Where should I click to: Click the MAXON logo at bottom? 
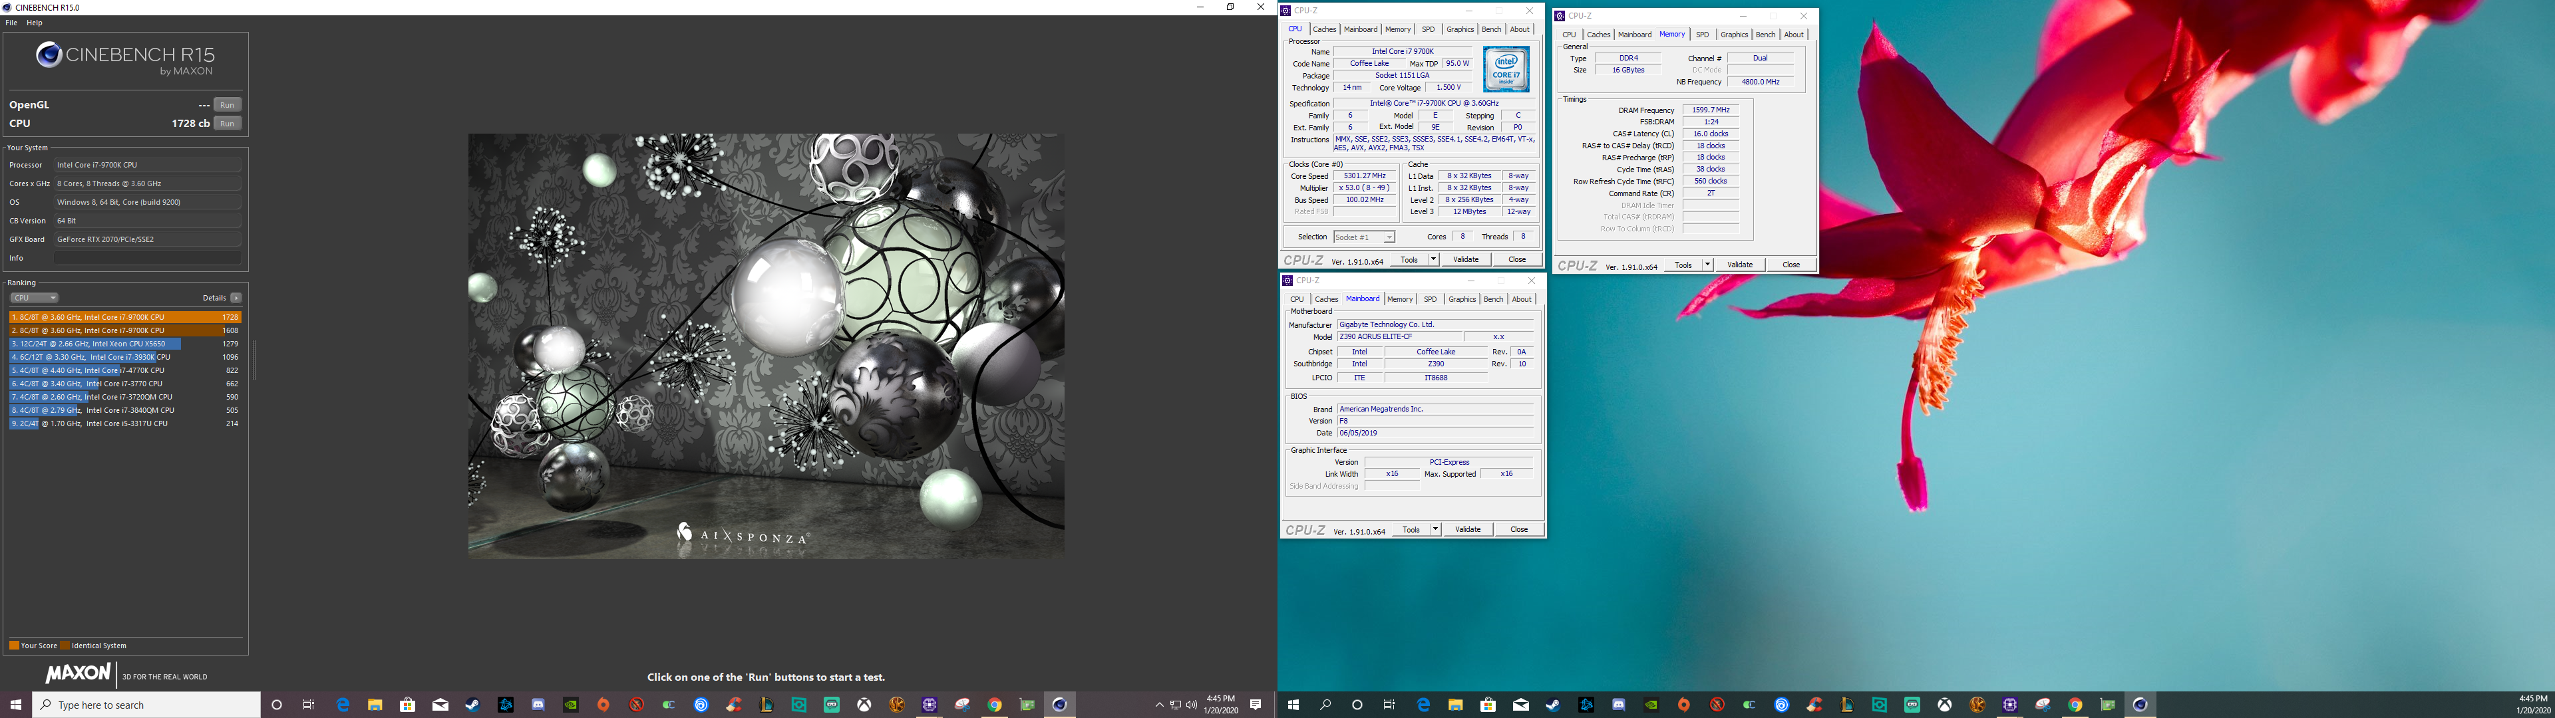point(77,673)
